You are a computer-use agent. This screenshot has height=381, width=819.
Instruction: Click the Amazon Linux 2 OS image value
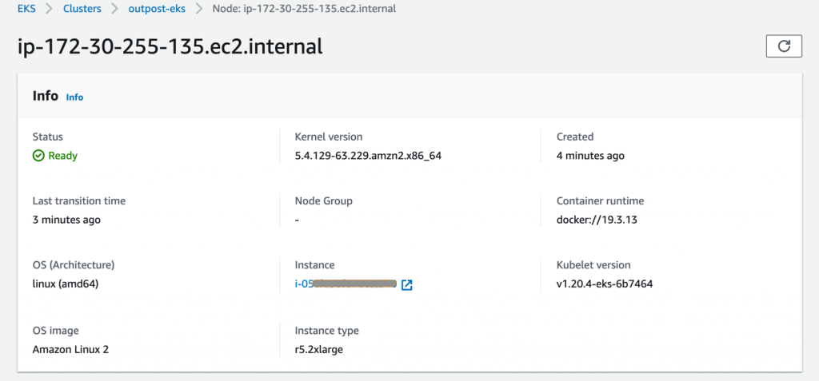(x=70, y=350)
